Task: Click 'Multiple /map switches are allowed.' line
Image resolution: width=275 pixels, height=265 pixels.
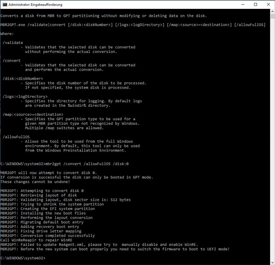Action: tap(64, 128)
